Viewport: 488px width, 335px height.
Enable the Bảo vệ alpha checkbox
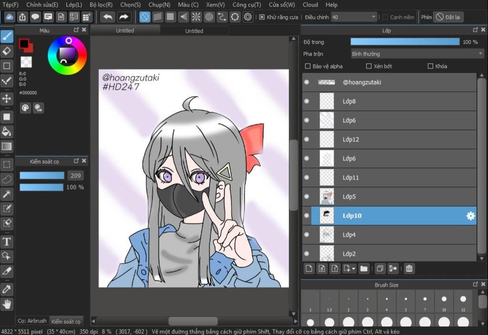coord(308,66)
